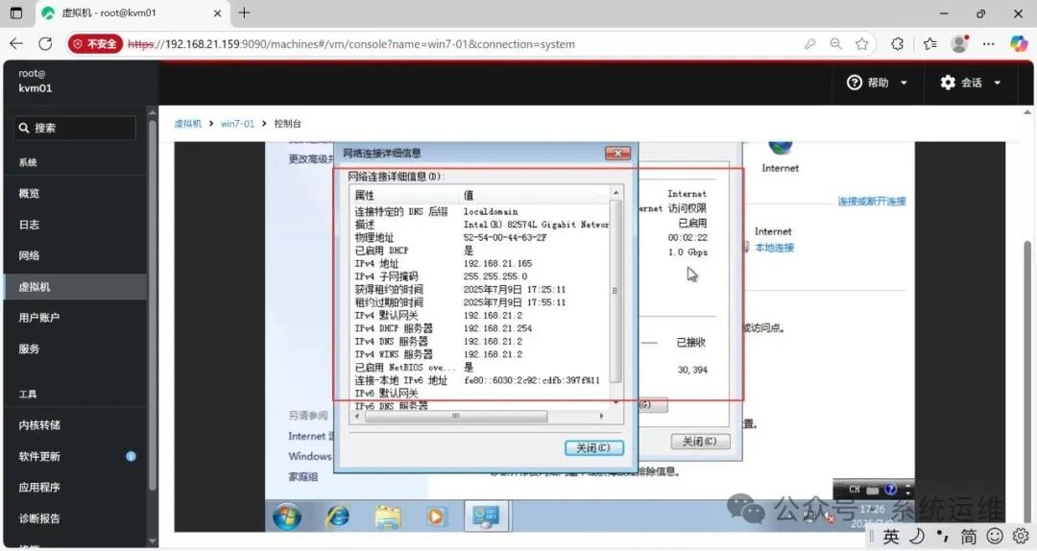Image resolution: width=1037 pixels, height=551 pixels.
Task: Expand the 帮助 help dropdown
Action: pyautogui.click(x=877, y=83)
